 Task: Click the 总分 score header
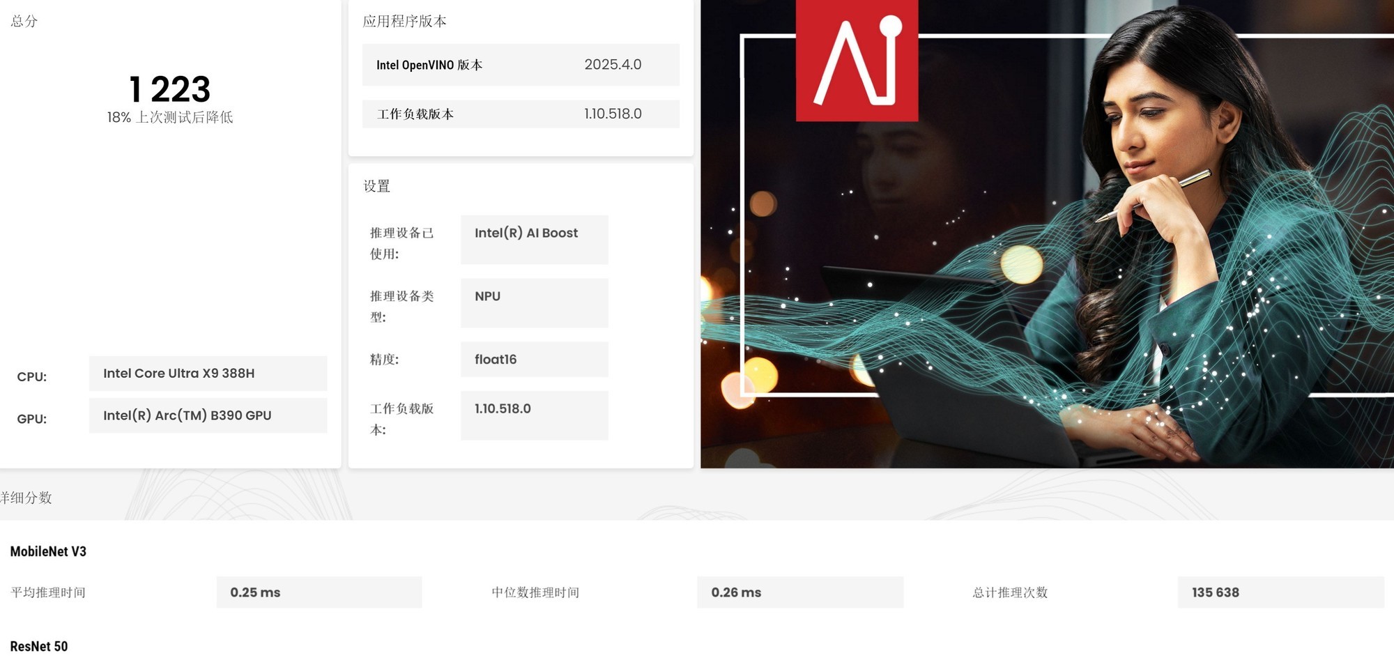tap(20, 21)
